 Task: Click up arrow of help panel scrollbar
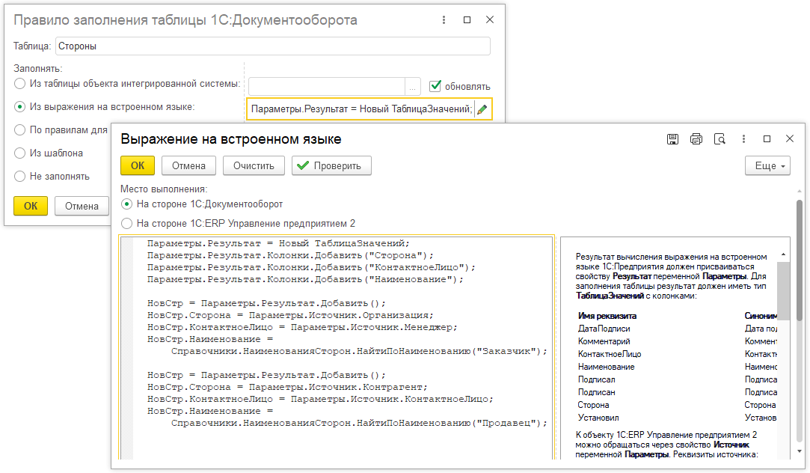point(783,254)
